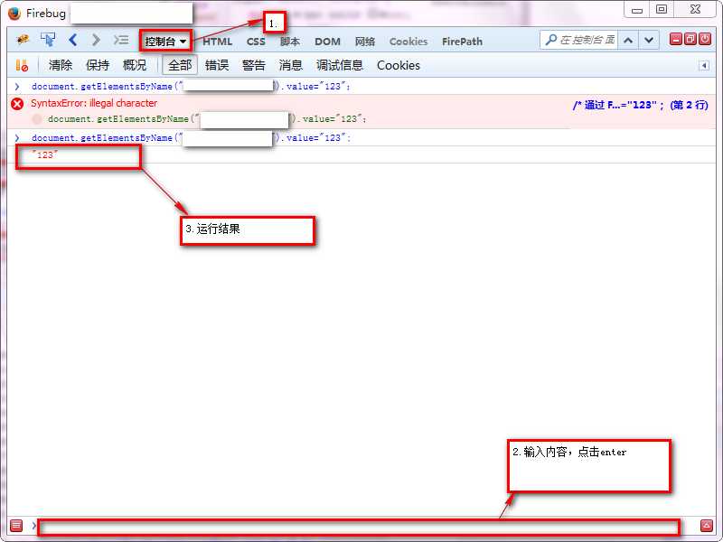Activate the element inspector icon
The image size is (723, 542).
(48, 40)
